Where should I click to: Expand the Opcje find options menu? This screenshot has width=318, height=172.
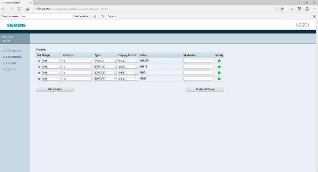point(112,16)
